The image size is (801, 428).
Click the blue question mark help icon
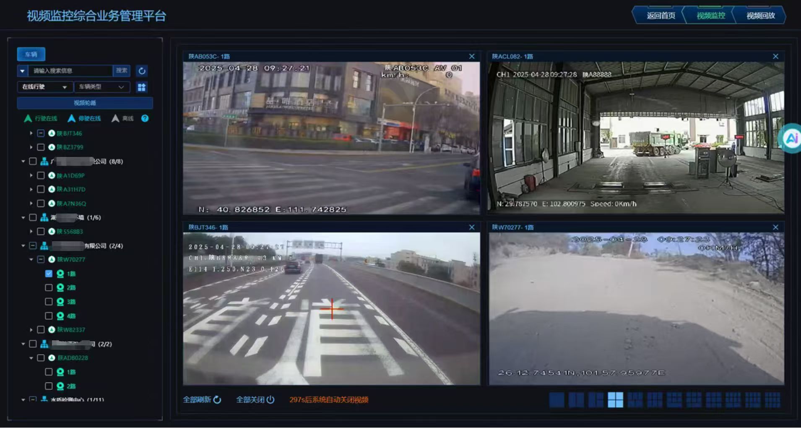point(145,118)
